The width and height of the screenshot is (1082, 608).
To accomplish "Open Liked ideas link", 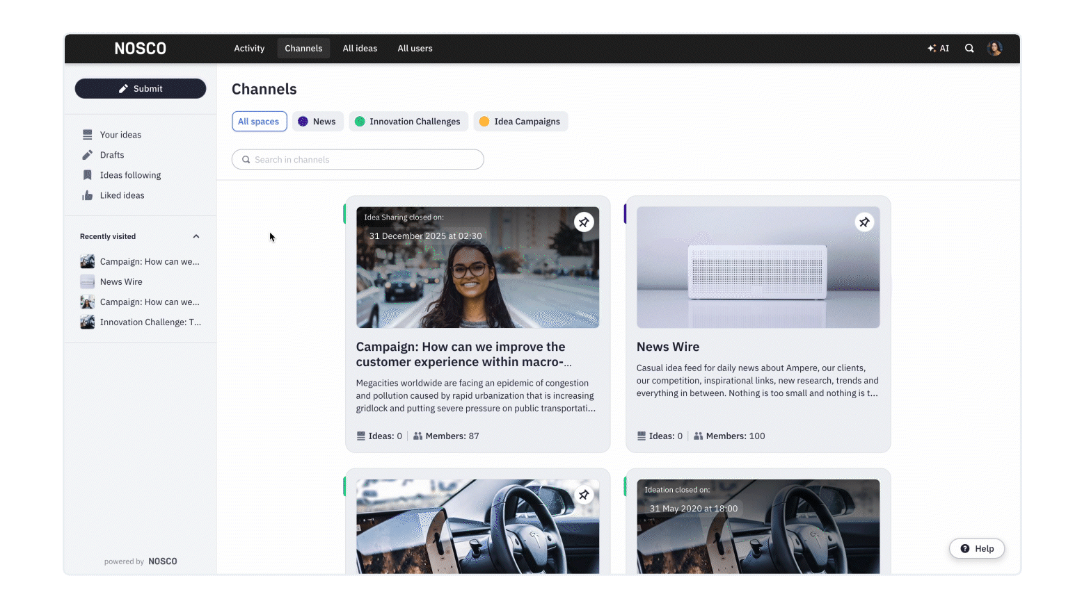I will click(122, 195).
